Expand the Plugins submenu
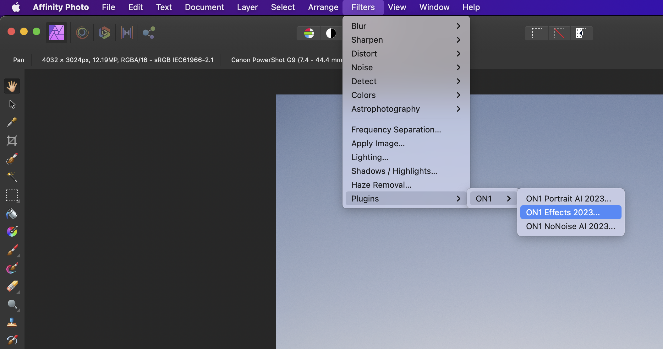Viewport: 663px width, 349px height. [x=406, y=199]
